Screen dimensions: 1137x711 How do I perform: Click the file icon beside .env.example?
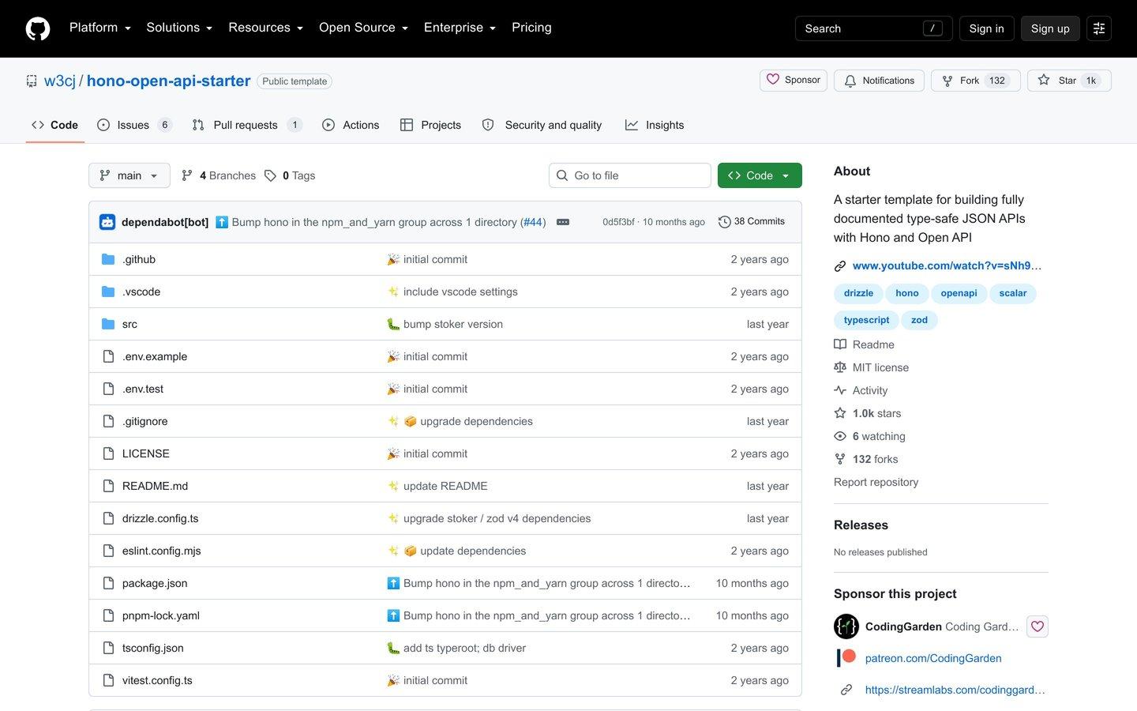pos(108,356)
